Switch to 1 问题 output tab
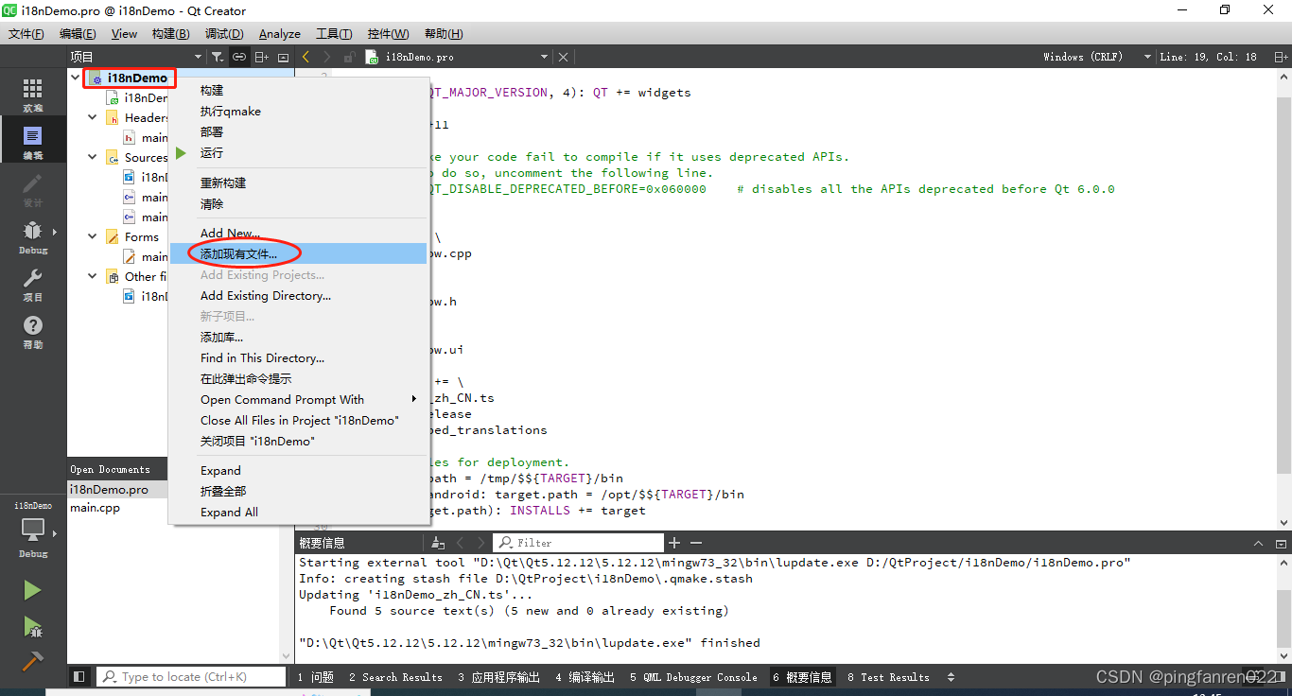The width and height of the screenshot is (1292, 696). tap(315, 677)
